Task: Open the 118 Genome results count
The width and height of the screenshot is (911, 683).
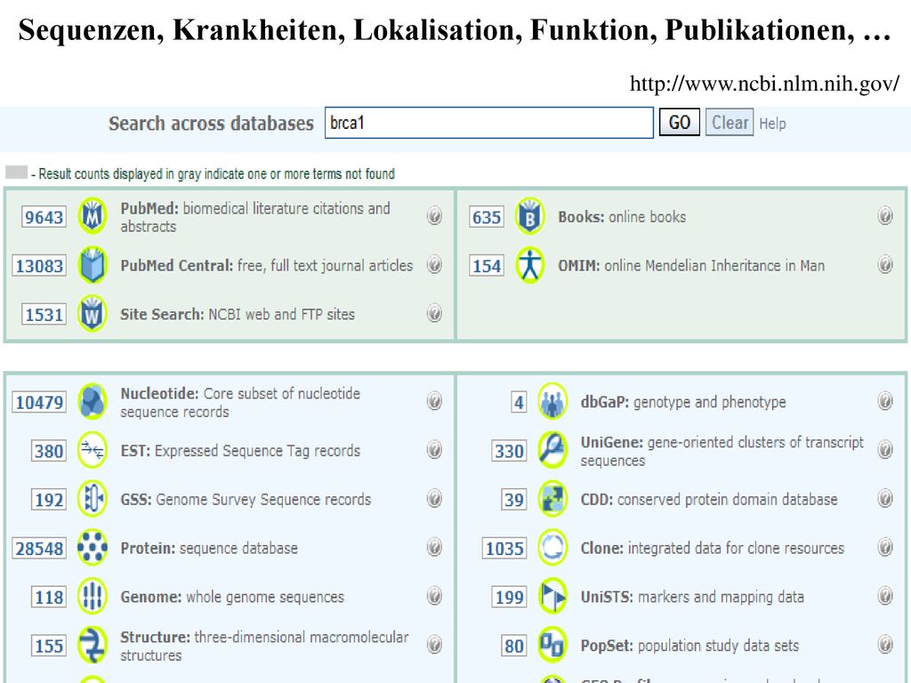Action: pyautogui.click(x=48, y=598)
